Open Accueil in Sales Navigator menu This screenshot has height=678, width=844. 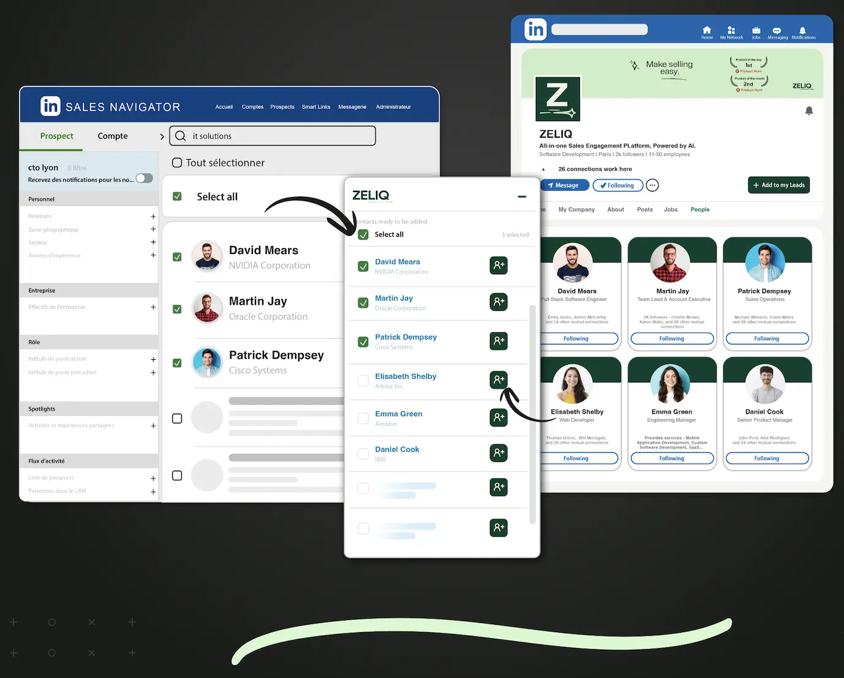[x=224, y=107]
